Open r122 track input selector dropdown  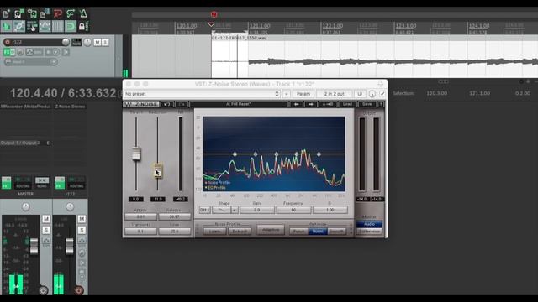(x=30, y=62)
